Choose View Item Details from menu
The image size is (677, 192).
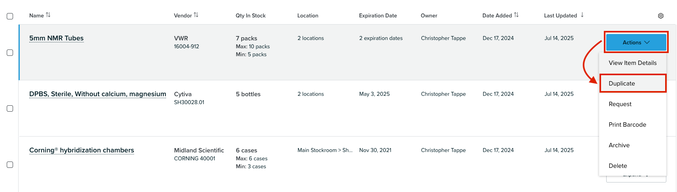pyautogui.click(x=632, y=63)
